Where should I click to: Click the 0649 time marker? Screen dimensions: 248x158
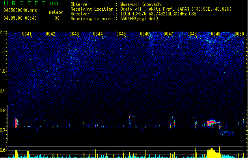coord(216,34)
